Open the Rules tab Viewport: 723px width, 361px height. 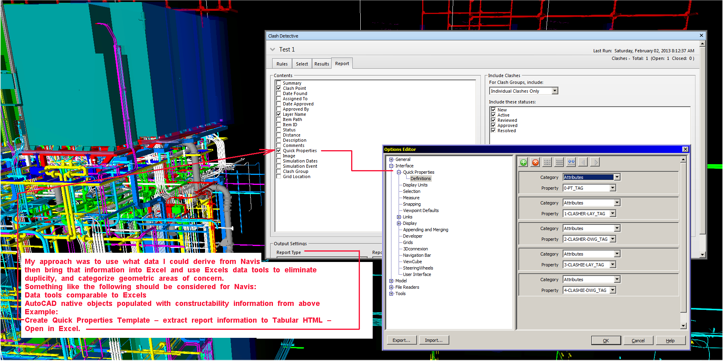coord(282,64)
